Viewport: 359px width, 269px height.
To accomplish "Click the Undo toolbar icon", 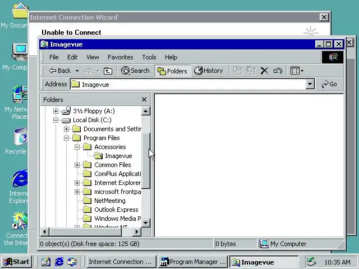I will pos(278,71).
